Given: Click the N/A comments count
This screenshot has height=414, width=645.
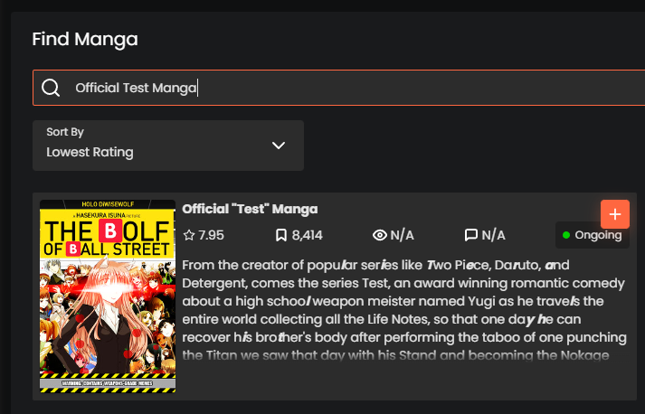Looking at the screenshot, I should (493, 235).
